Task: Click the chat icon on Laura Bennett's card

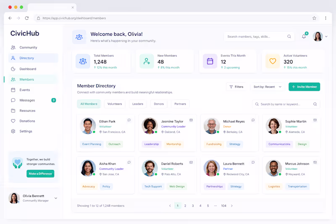Action: [x=253, y=162]
